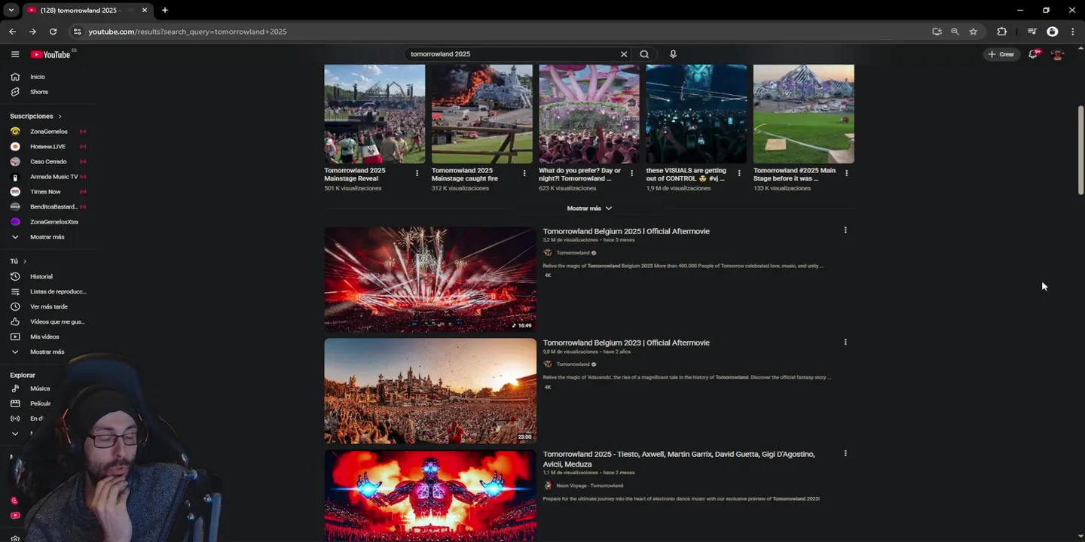Open Películas under Explorar
Viewport: 1085px width, 542px height.
(x=40, y=403)
